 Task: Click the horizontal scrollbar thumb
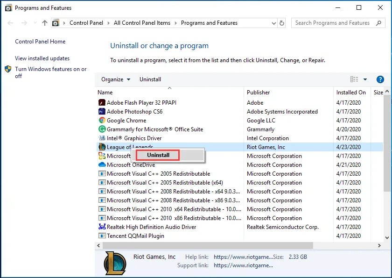(208, 246)
